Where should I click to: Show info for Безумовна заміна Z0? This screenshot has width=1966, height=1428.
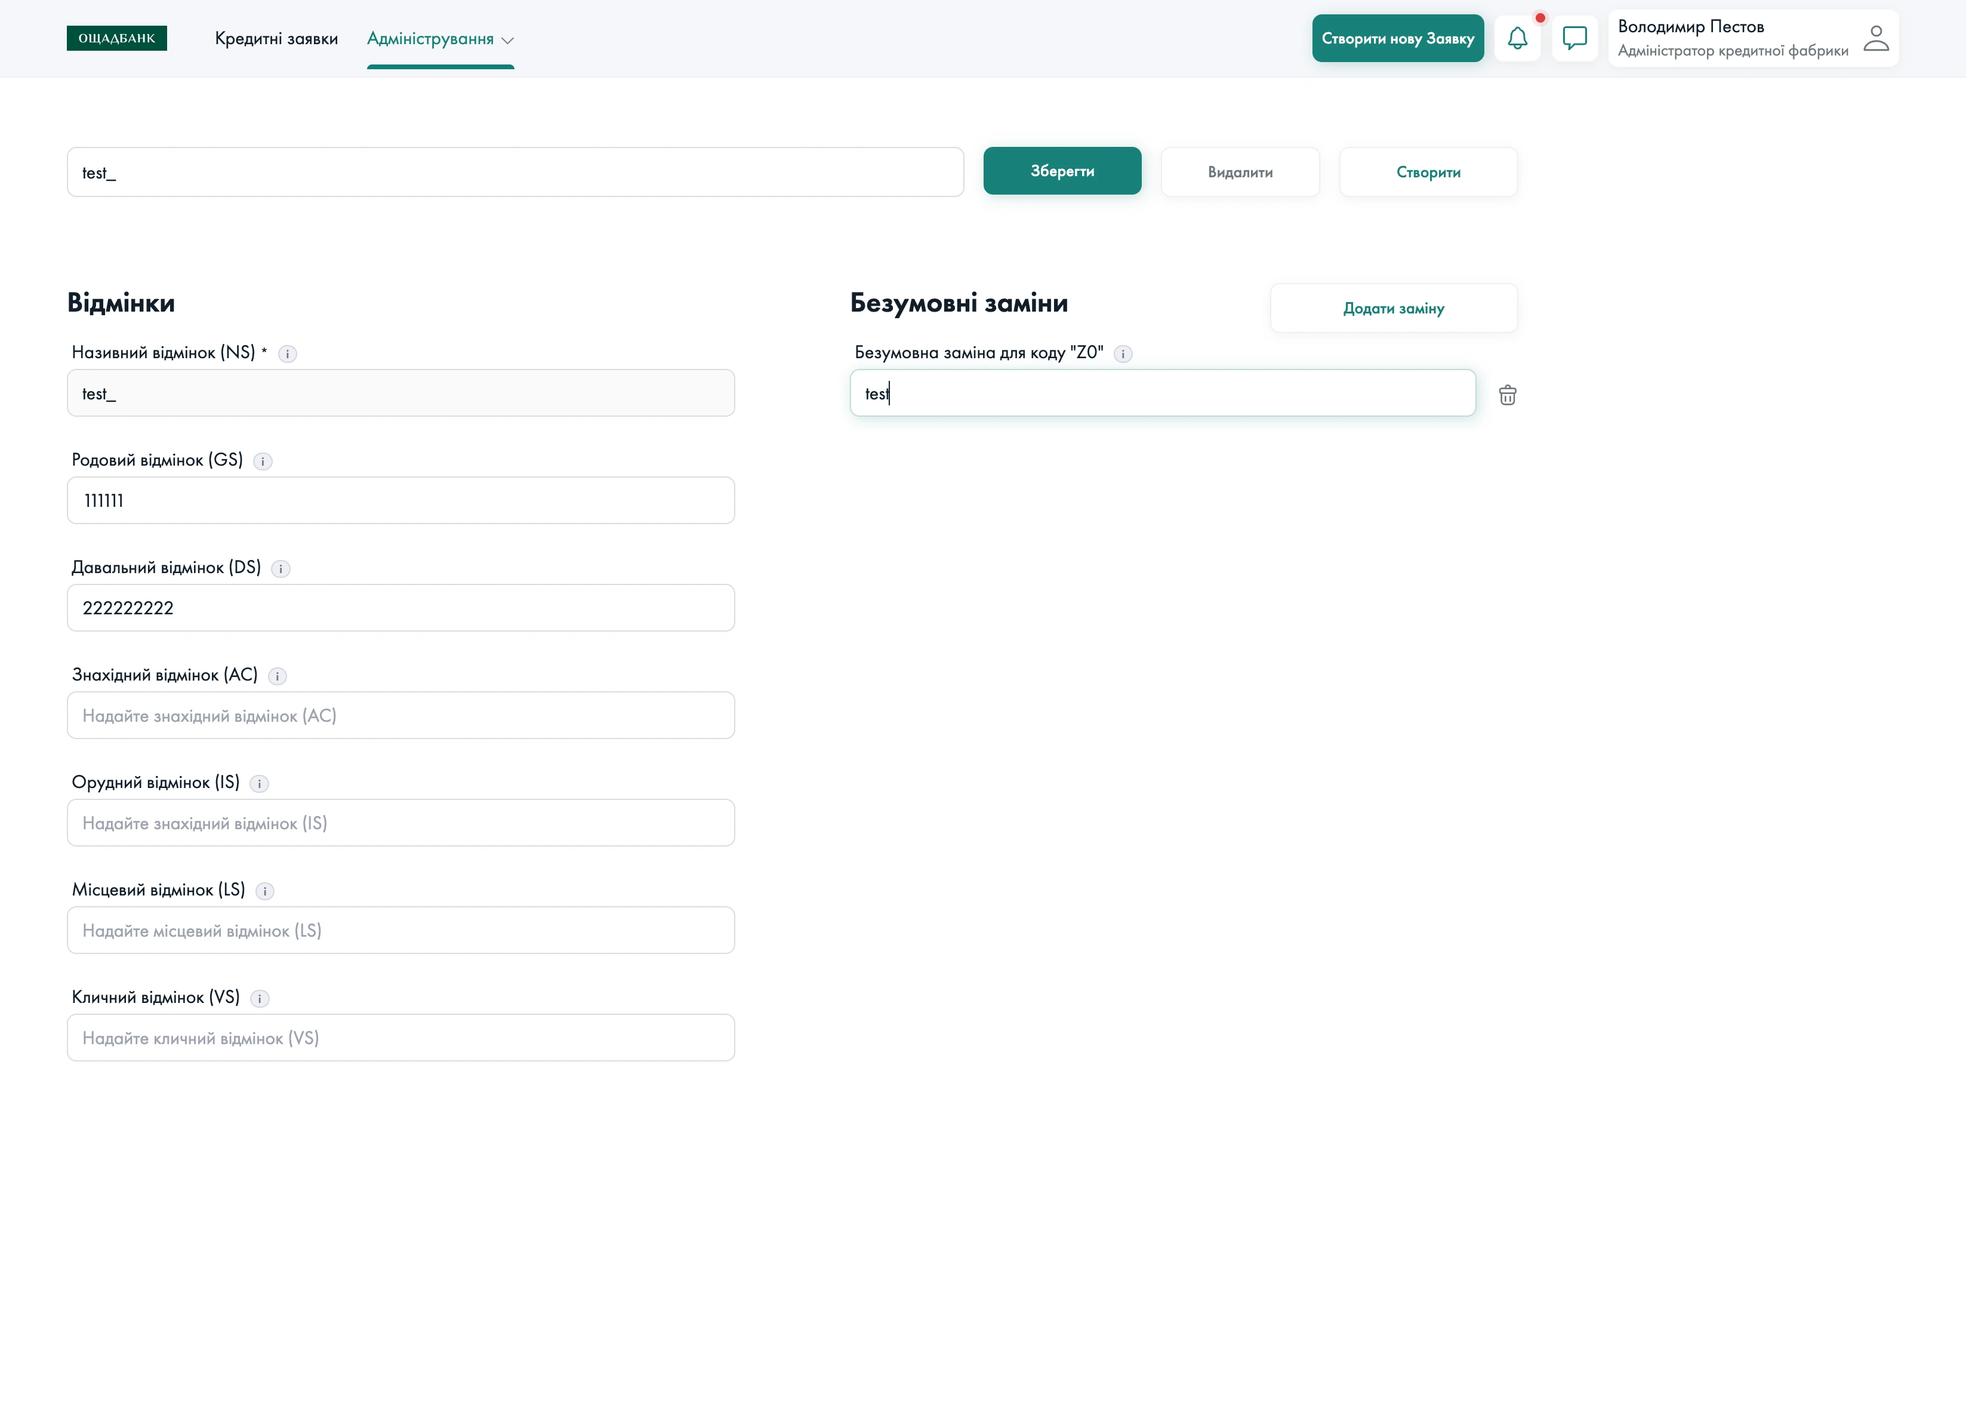tap(1123, 354)
